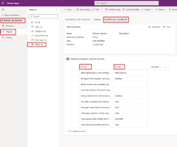This screenshot has height=147, width=177.
Task: Open the New dropdown chevron
Action: pyautogui.click(x=73, y=9)
